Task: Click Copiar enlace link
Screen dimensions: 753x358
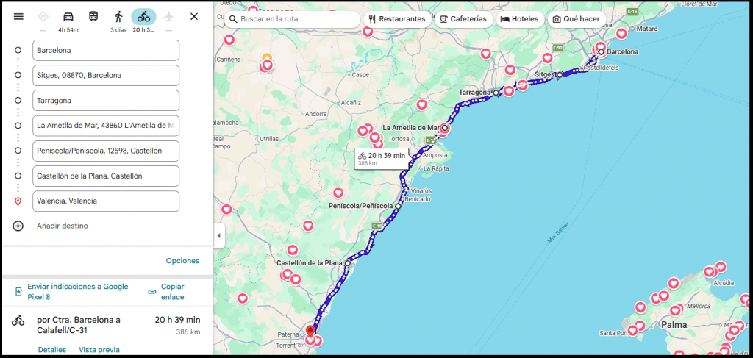Action: [172, 291]
